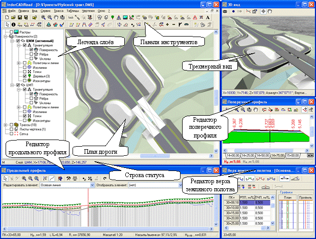Screen dimensions: 316x239
Task: Click the Zoom in magnifier icon
Action: click(44, 17)
